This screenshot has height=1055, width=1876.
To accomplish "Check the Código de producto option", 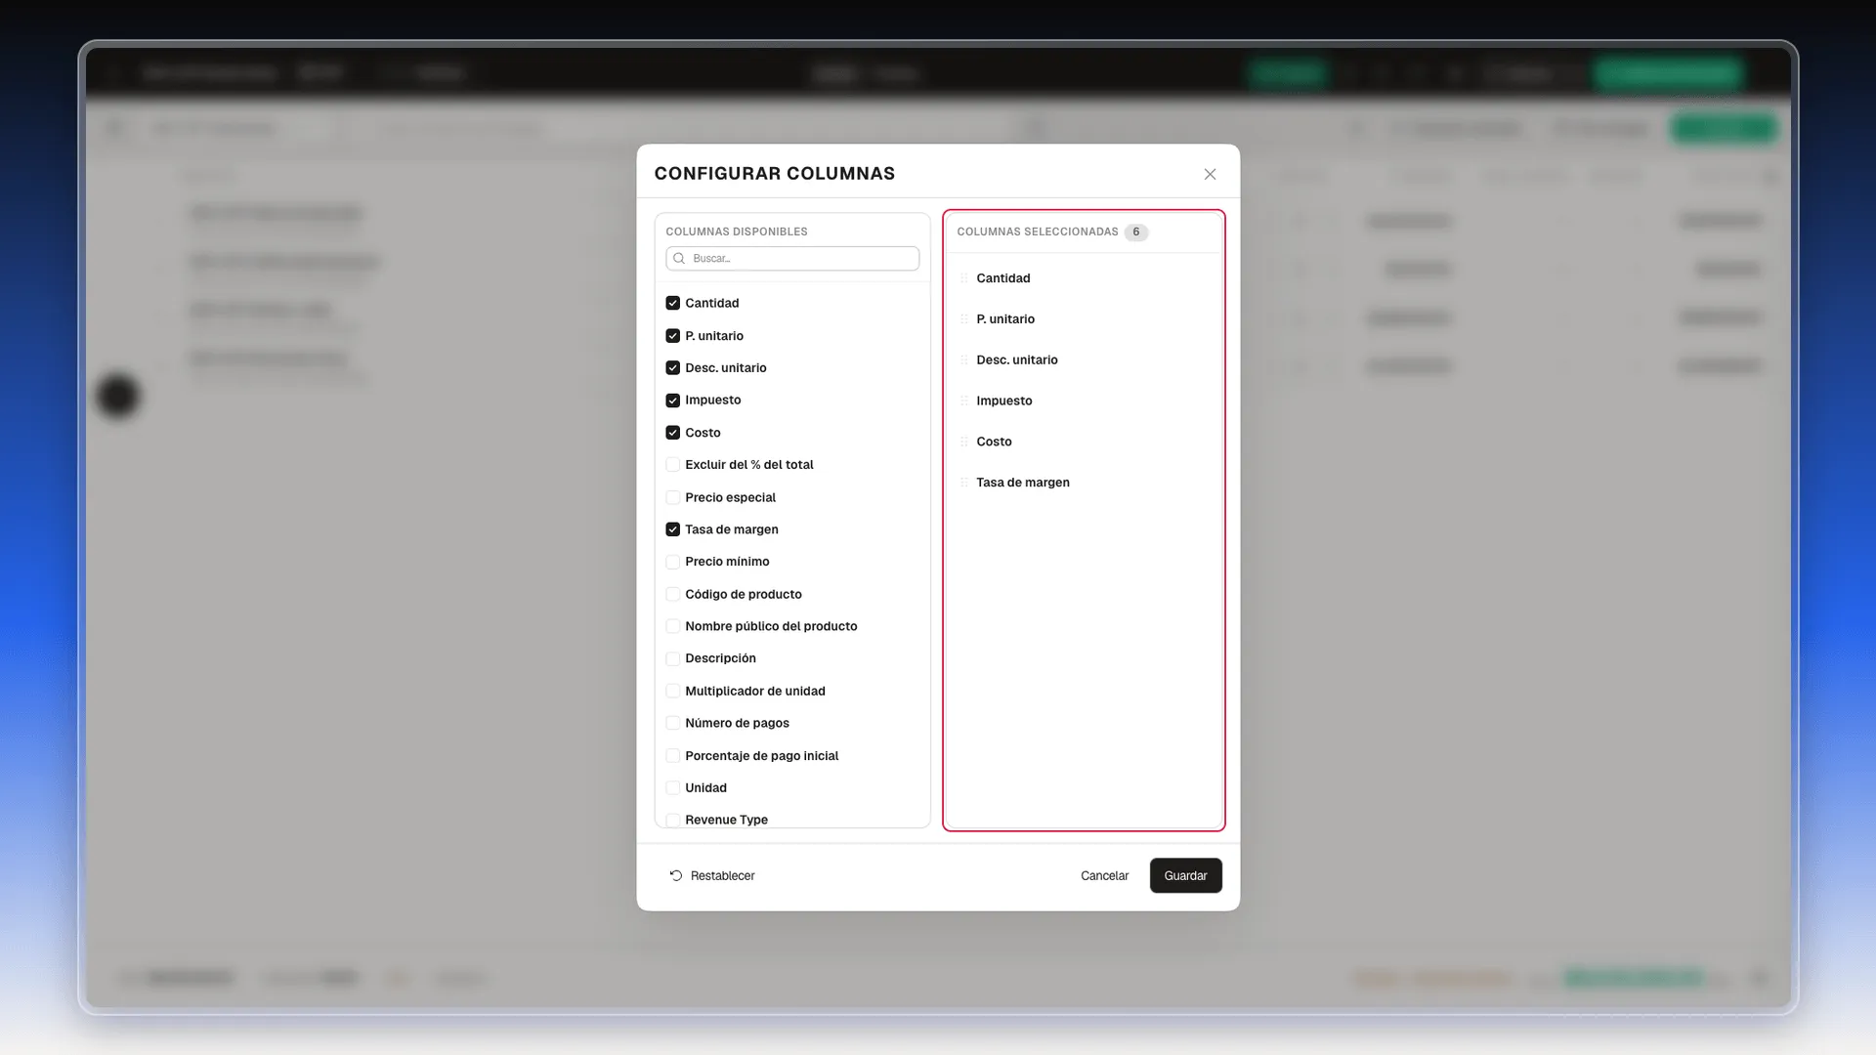I will click(672, 594).
